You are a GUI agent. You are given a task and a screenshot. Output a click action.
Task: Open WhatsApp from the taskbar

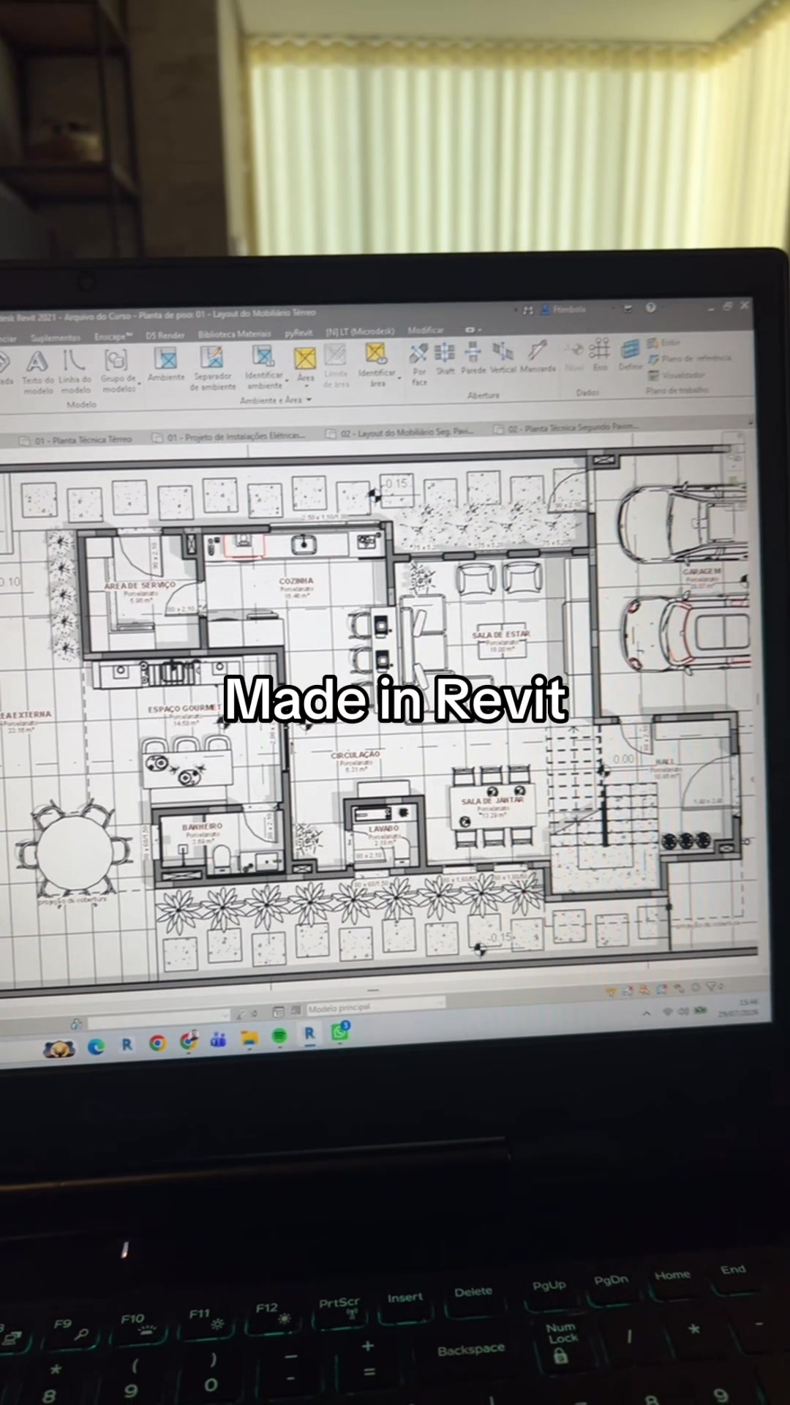pyautogui.click(x=340, y=1031)
